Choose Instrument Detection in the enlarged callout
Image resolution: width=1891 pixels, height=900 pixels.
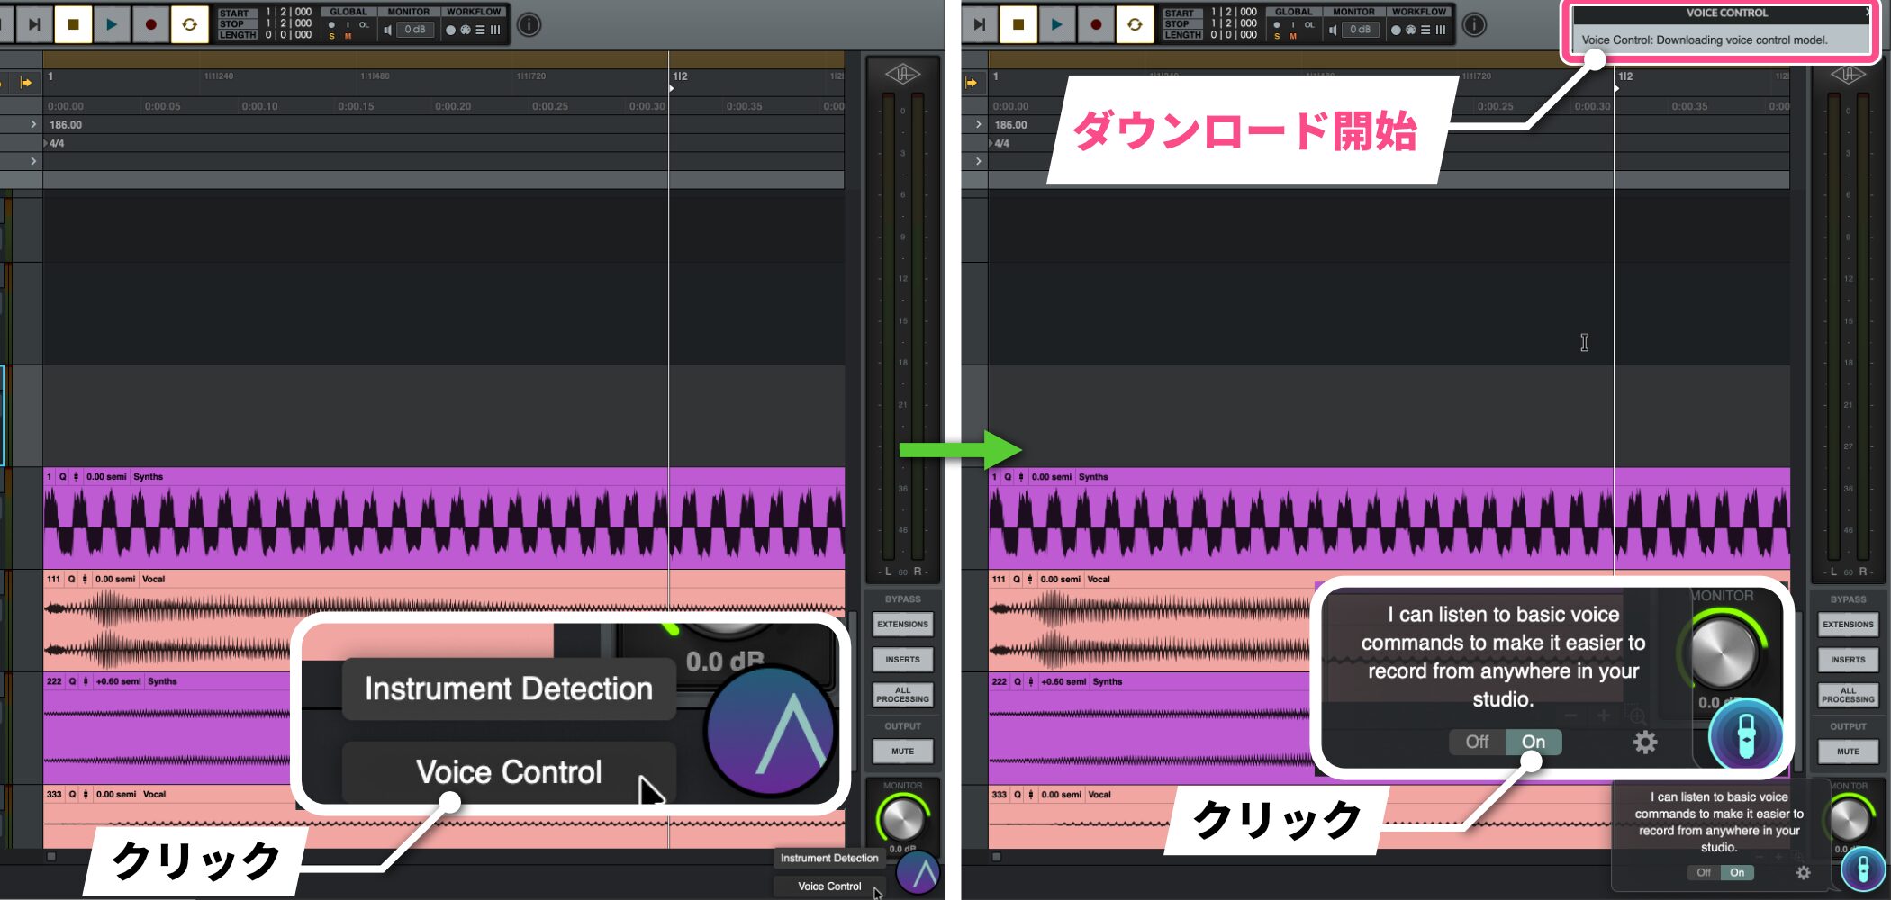(x=509, y=689)
